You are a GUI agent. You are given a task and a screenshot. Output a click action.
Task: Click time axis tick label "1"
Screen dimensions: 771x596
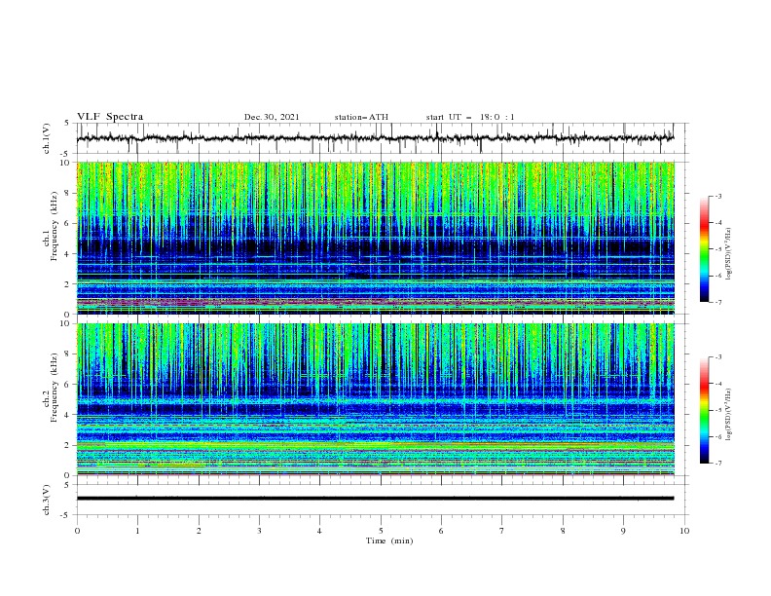137,531
